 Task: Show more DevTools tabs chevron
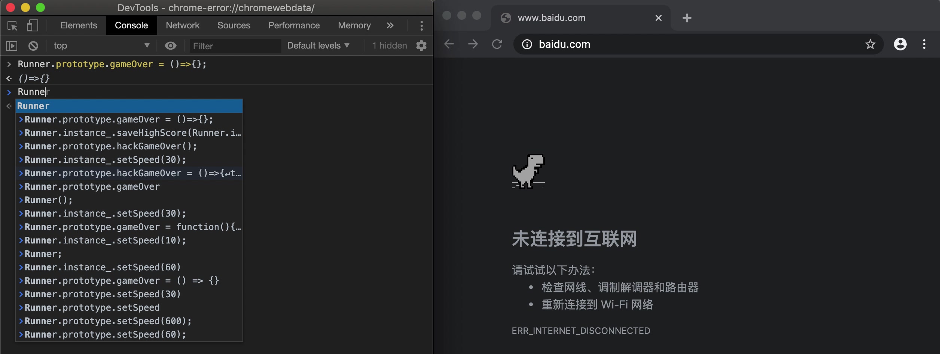(390, 25)
